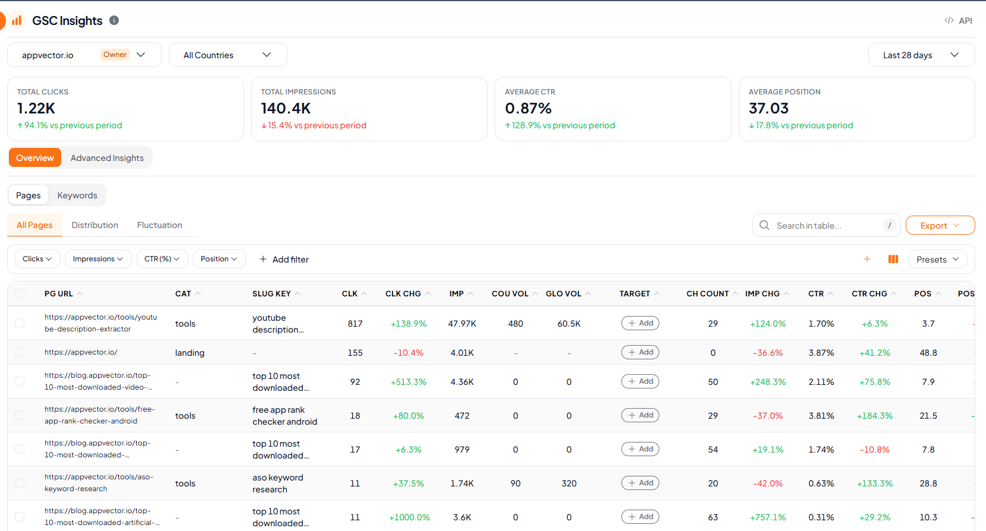Open the All Countries dropdown
Image resolution: width=986 pixels, height=531 pixels.
[228, 55]
